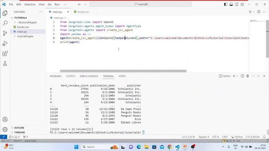This screenshot has width=269, height=151.
Task: Open Google Chrome from the taskbar
Action: (x=170, y=147)
